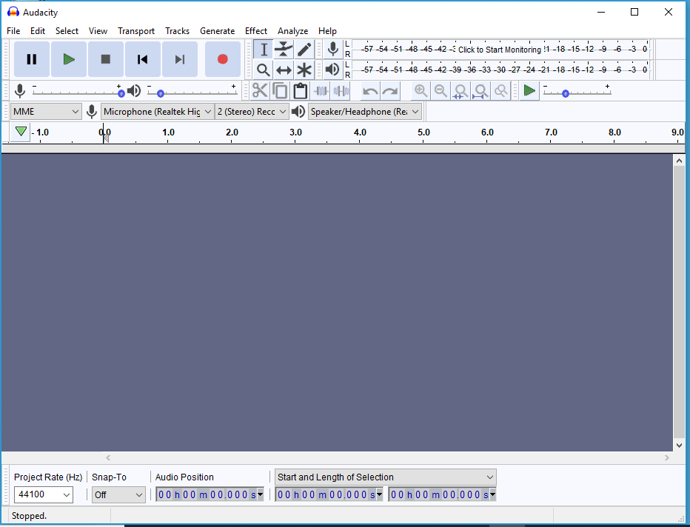Viewport: 690px width, 527px height.
Task: Skip to End of the project
Action: 180,59
